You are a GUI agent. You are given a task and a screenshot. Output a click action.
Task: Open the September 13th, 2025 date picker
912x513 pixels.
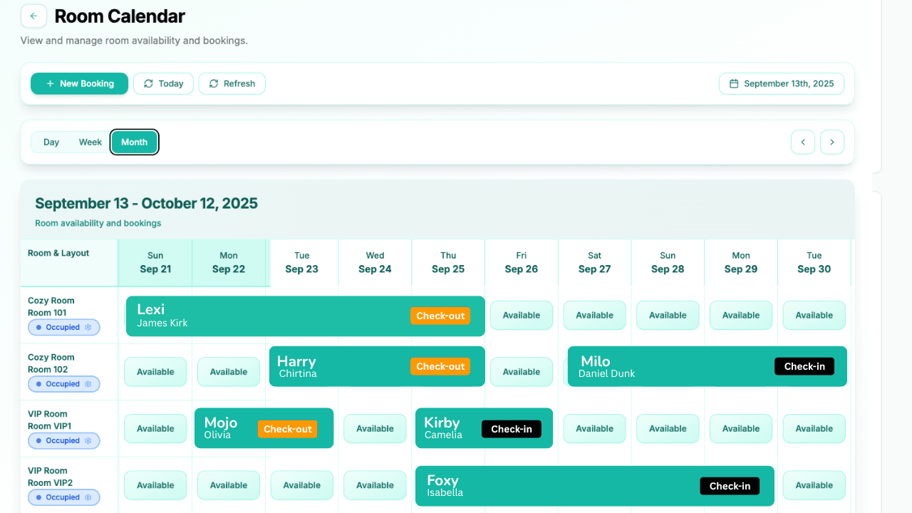(781, 83)
